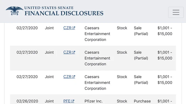Screen dimensions: 186x104
Task: Click the United States Senate heading text
Action: (x=49, y=8)
